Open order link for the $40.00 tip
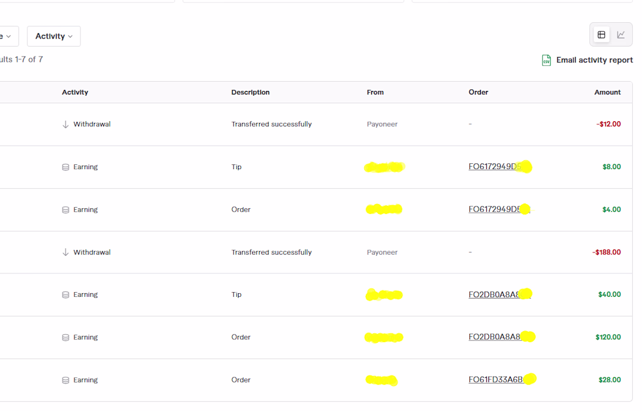This screenshot has height=411, width=642. click(494, 294)
